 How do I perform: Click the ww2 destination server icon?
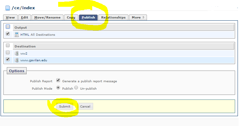pos(17,53)
